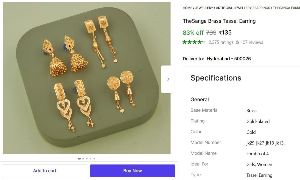Click the first rating star
This screenshot has height=180, width=300.
(185, 42)
